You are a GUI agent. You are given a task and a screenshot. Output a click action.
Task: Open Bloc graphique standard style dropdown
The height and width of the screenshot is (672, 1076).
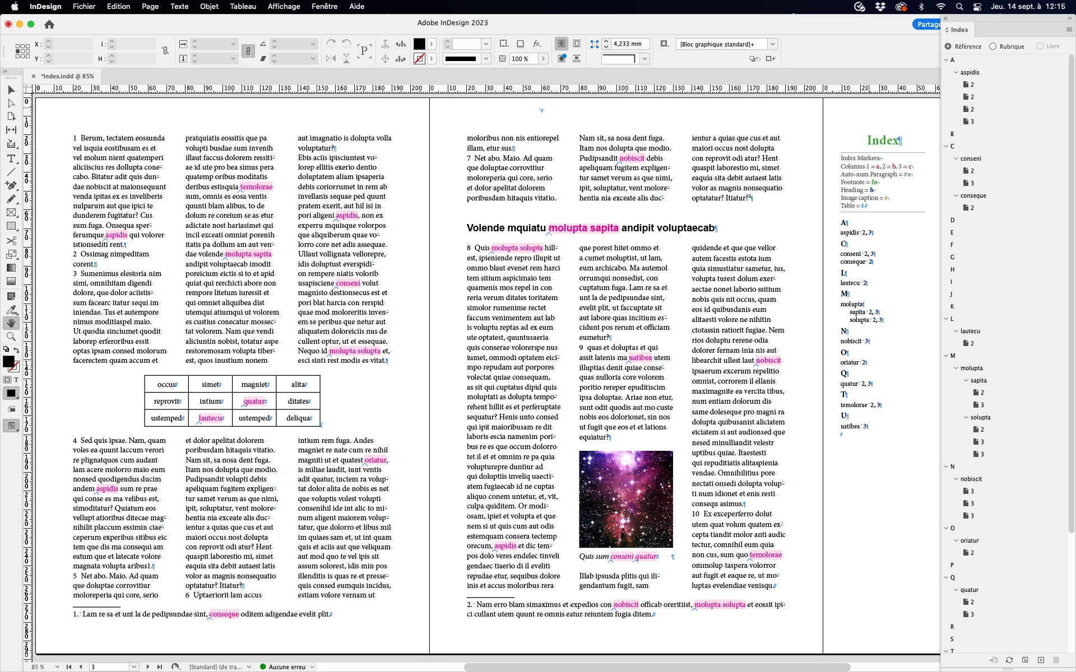tap(772, 44)
